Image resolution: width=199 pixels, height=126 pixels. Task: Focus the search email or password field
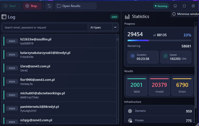click(45, 27)
